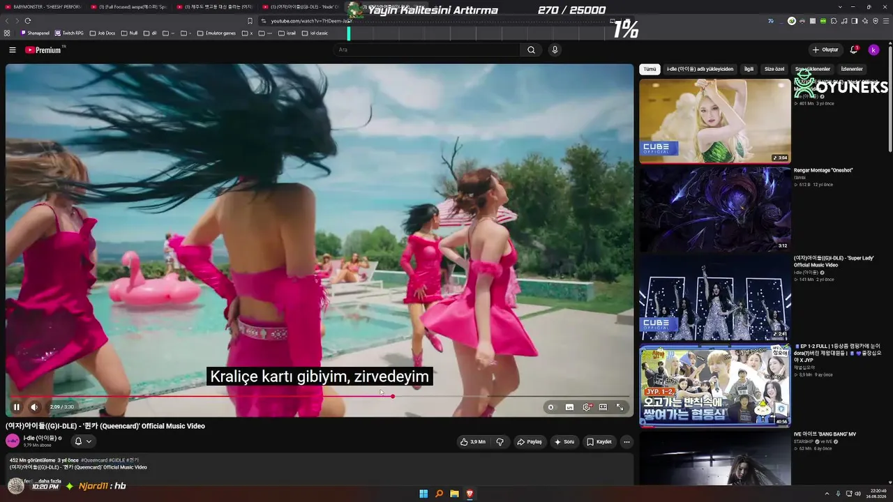
Task: Like the video with 3,9 Mn likes
Action: pos(472,441)
